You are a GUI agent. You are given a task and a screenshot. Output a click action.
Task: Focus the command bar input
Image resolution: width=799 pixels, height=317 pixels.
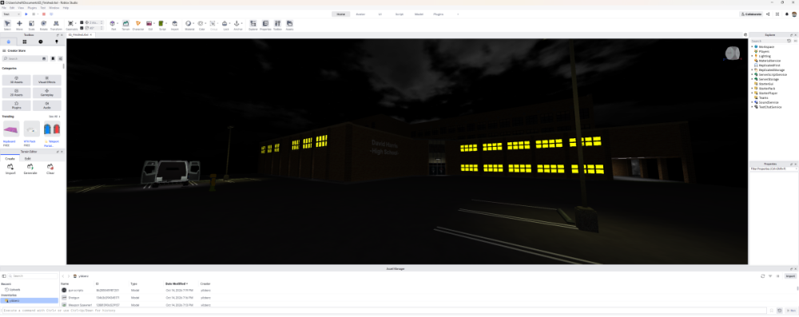pos(384,311)
